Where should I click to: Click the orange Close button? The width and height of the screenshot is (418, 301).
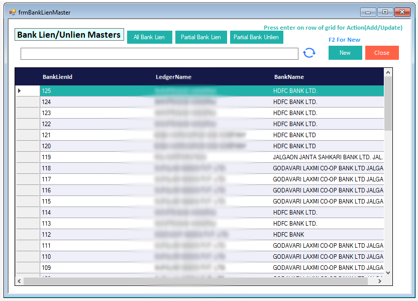pyautogui.click(x=381, y=53)
